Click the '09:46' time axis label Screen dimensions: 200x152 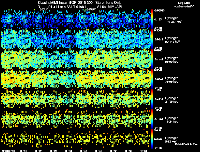tap(98, 151)
